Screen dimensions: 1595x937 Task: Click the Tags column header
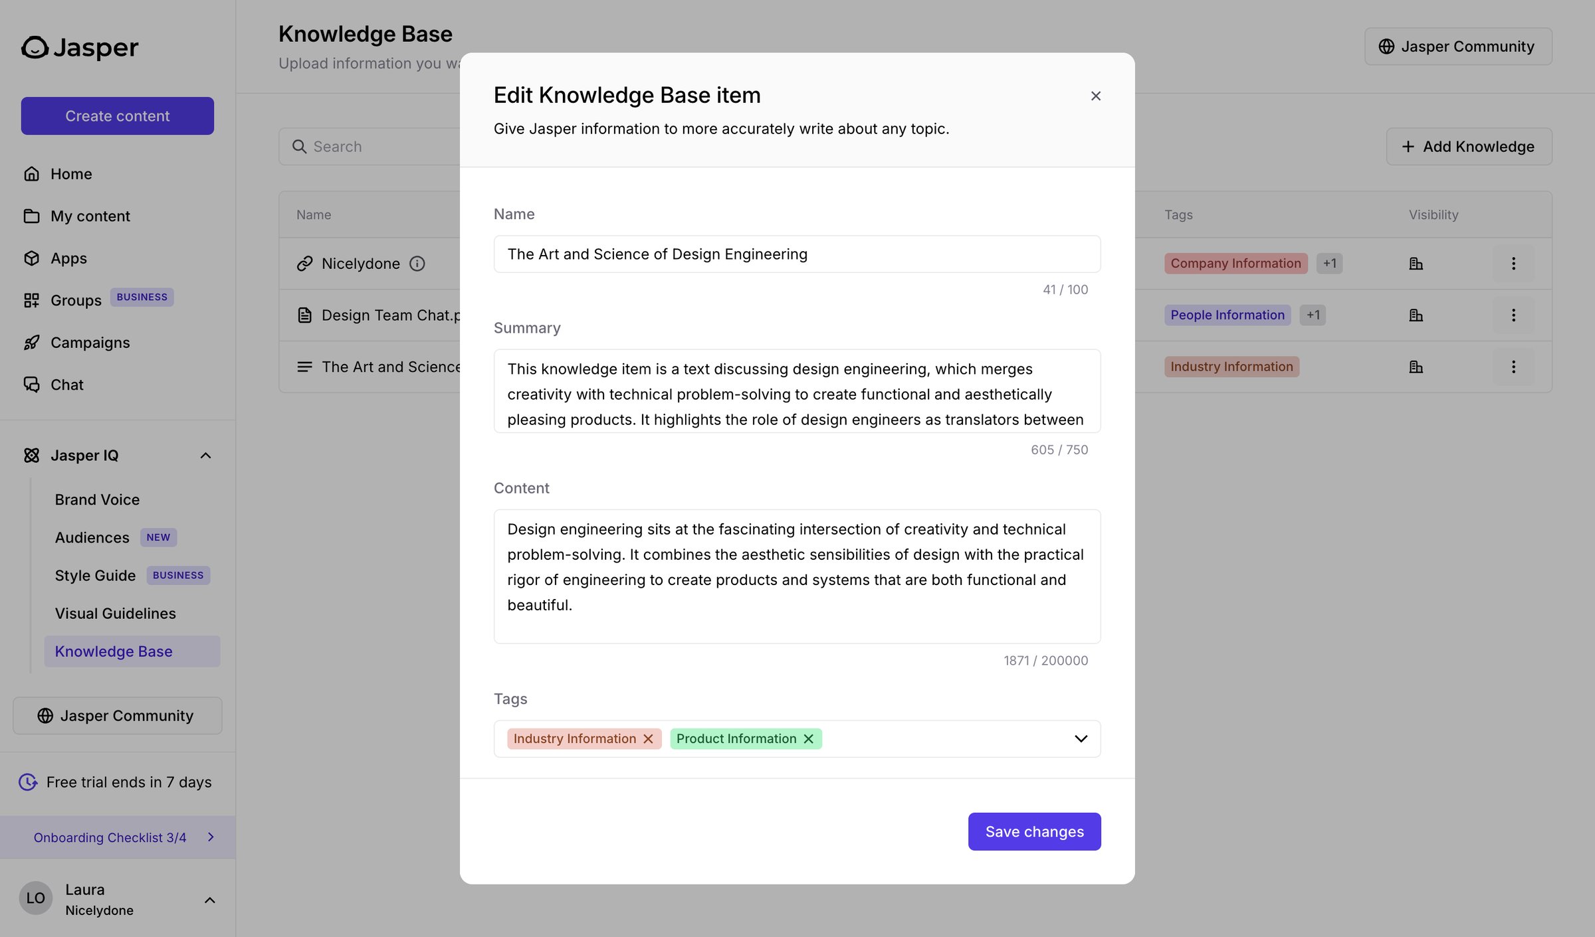[x=1178, y=214]
